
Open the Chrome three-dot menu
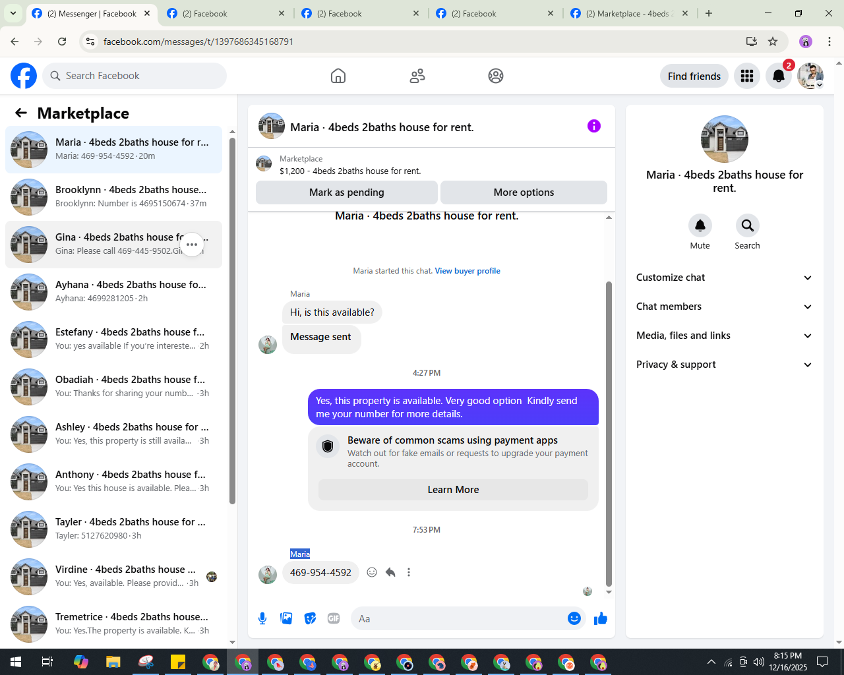[829, 42]
